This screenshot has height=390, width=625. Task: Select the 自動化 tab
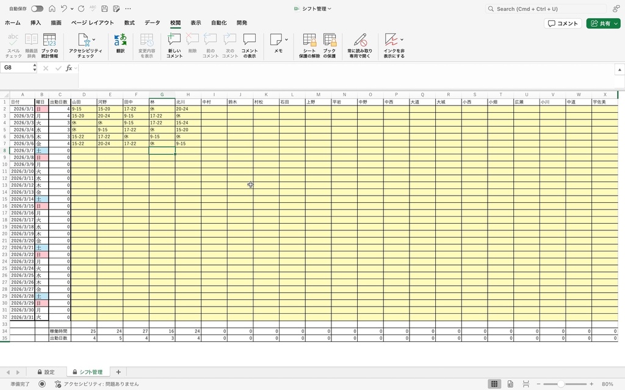(x=219, y=23)
